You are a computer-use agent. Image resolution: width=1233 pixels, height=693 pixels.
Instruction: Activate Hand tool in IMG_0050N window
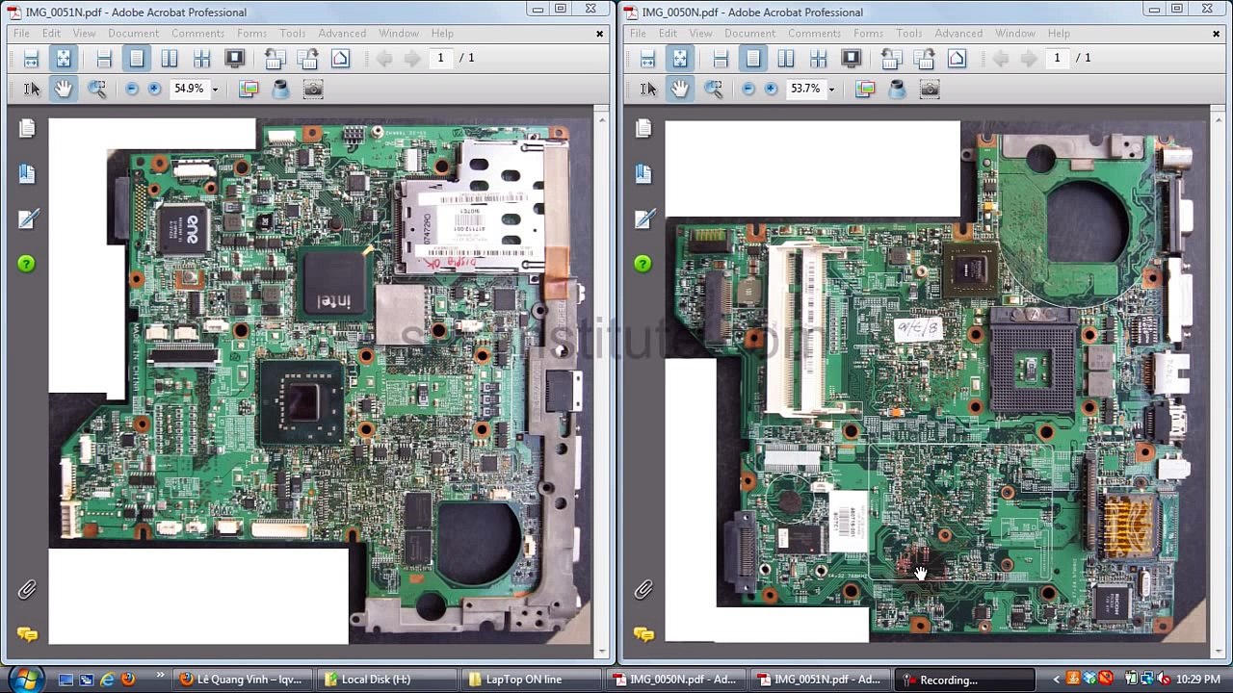(x=680, y=89)
